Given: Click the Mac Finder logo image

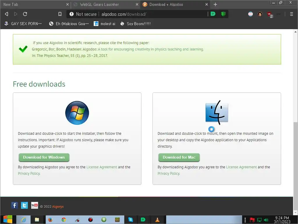Looking at the screenshot, I should [x=217, y=113].
